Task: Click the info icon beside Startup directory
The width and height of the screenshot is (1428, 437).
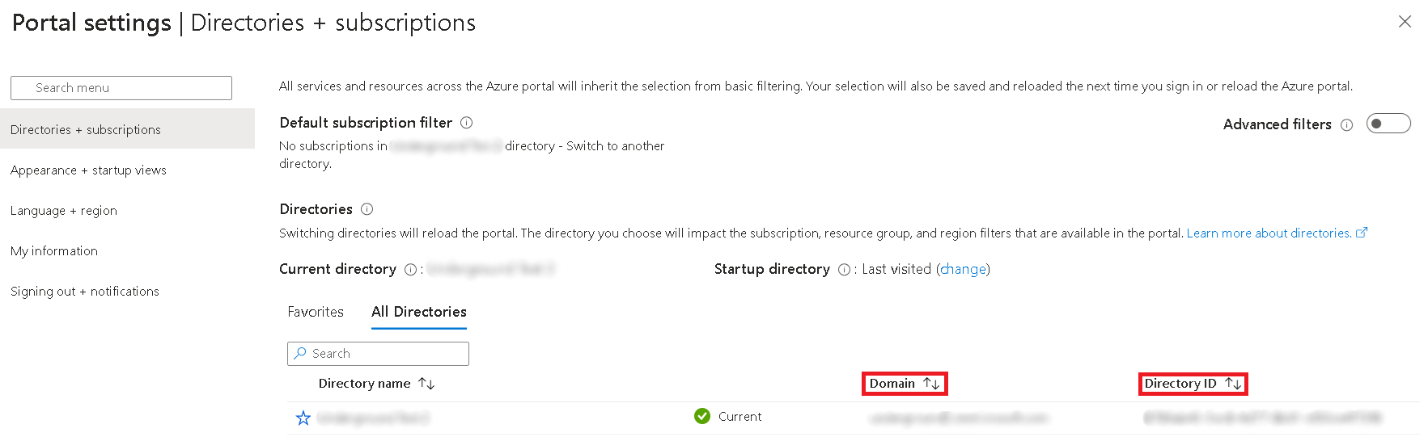Action: pos(844,270)
